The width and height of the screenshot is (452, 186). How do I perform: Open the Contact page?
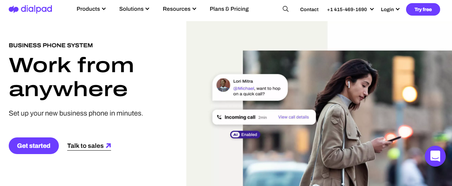[309, 9]
